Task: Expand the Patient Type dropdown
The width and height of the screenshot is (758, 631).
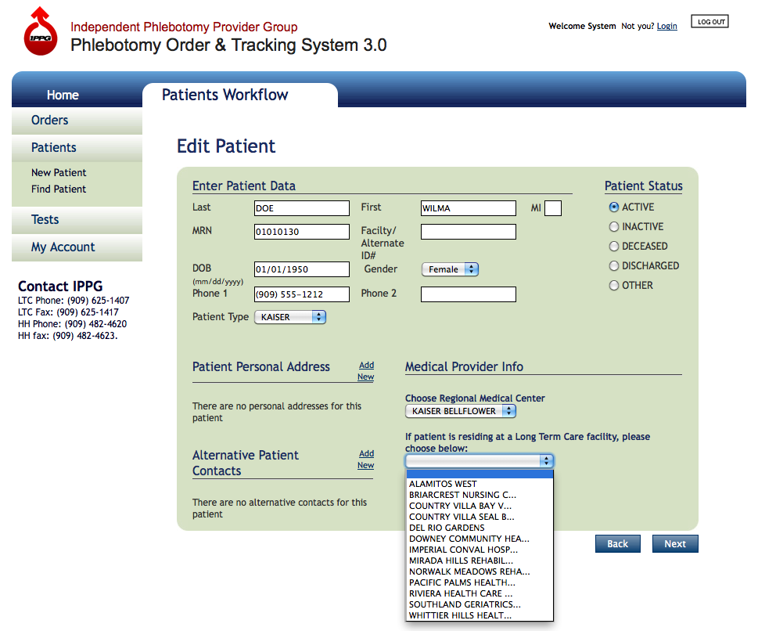Action: click(290, 317)
